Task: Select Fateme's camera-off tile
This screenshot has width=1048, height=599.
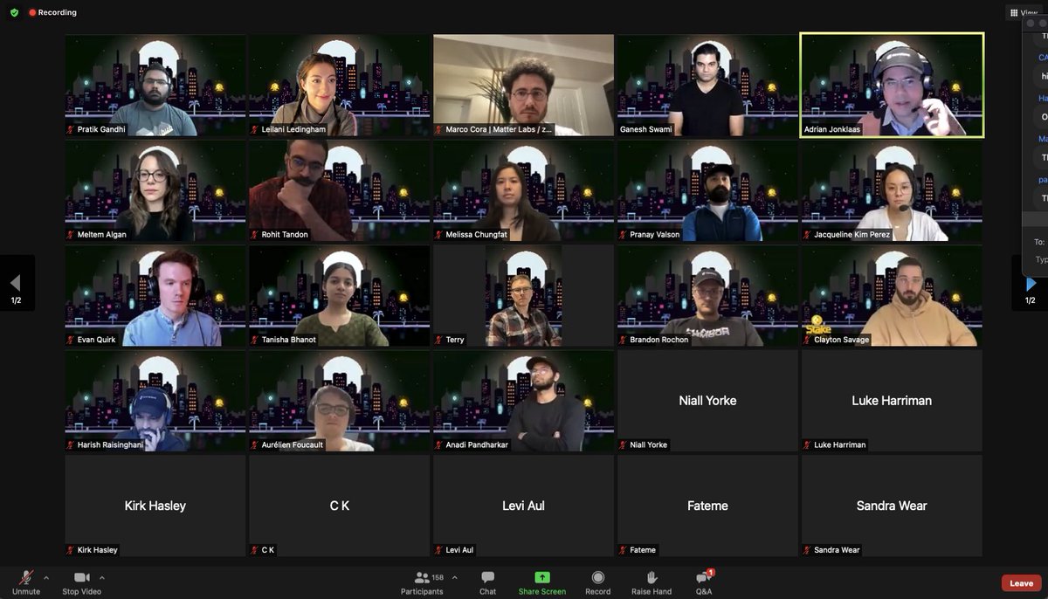Action: 708,506
